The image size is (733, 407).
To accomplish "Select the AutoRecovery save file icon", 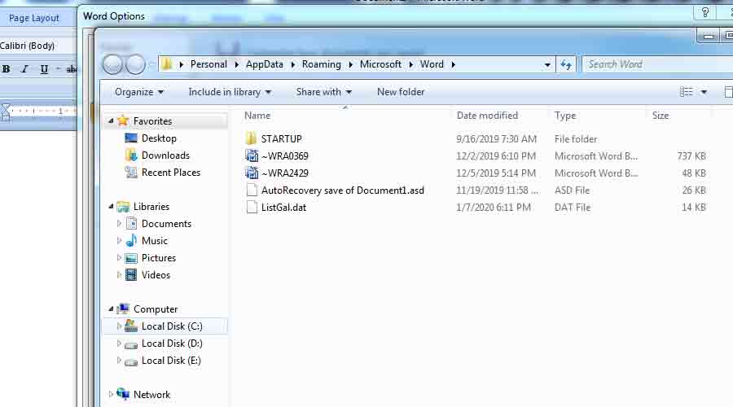I will click(x=252, y=190).
